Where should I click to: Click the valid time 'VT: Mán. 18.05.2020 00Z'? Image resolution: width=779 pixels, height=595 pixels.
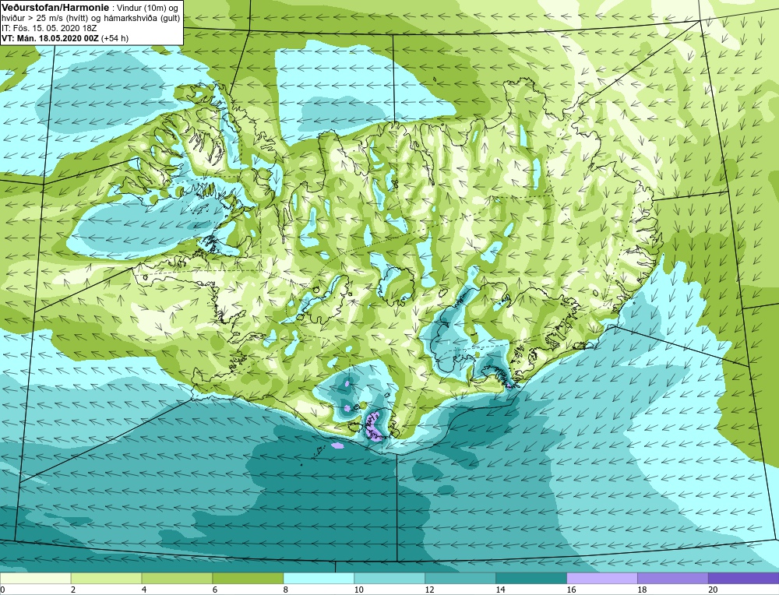tap(50, 38)
